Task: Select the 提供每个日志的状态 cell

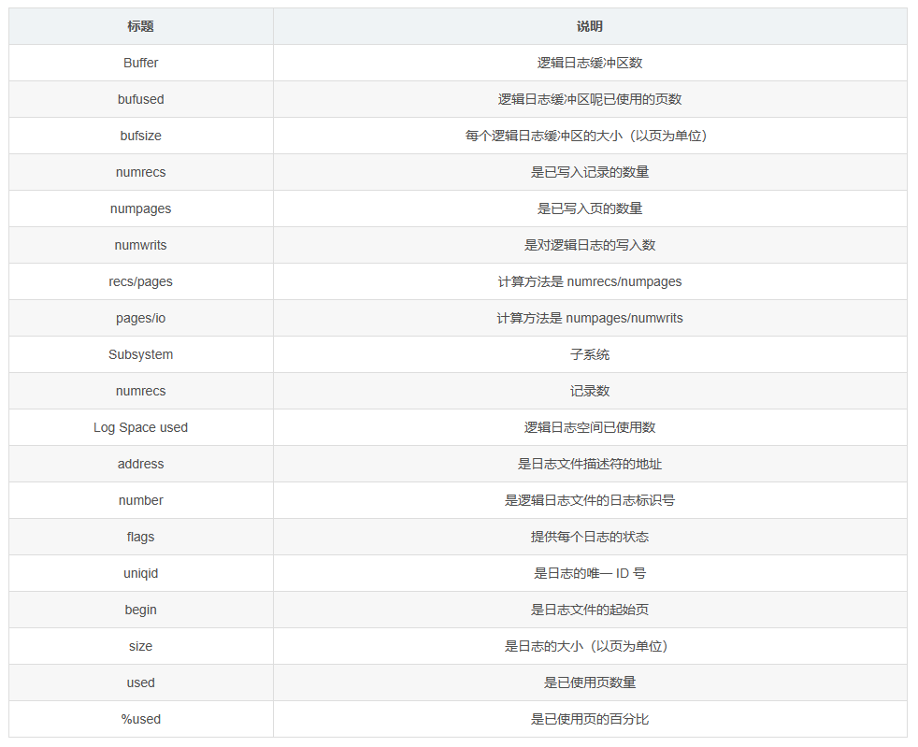Action: pos(590,537)
